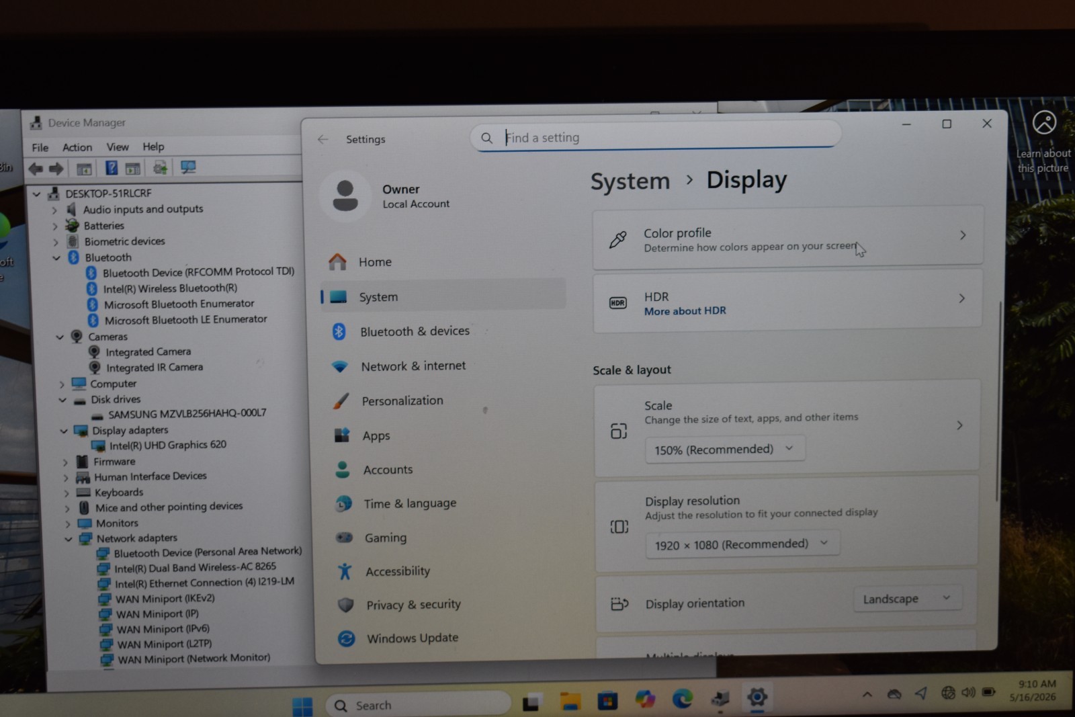Open the File menu in Device Manager
The width and height of the screenshot is (1075, 717).
pyautogui.click(x=40, y=148)
